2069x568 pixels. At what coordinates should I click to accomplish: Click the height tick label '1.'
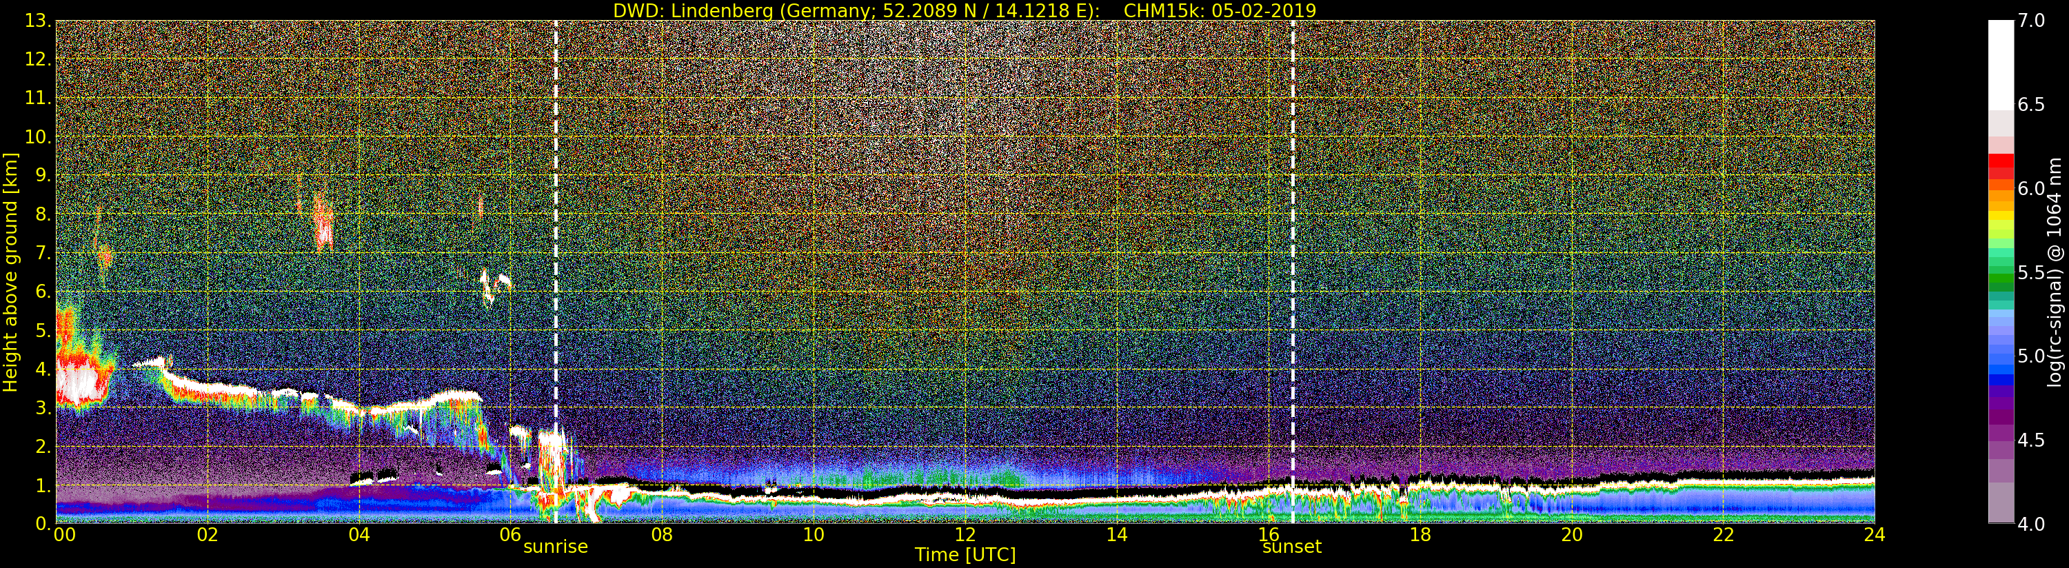(x=43, y=485)
